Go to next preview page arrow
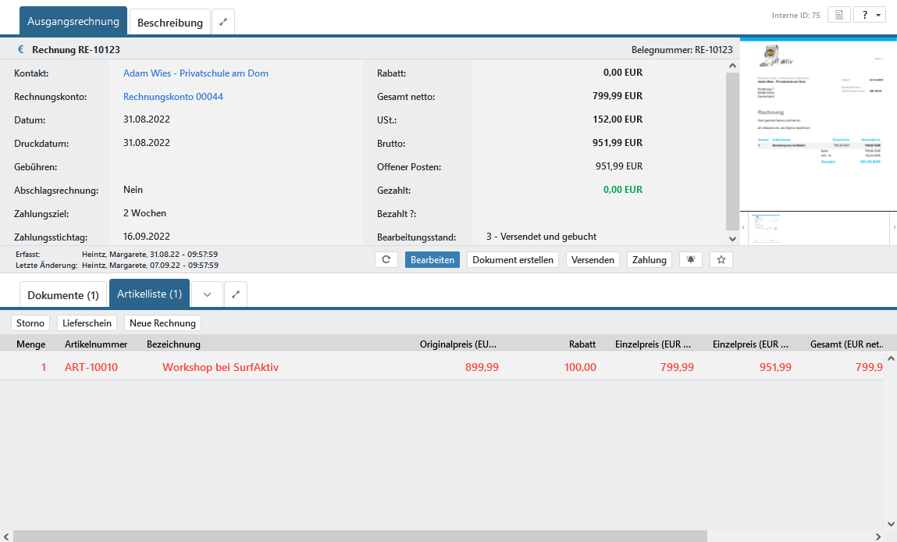Image resolution: width=897 pixels, height=542 pixels. [893, 227]
